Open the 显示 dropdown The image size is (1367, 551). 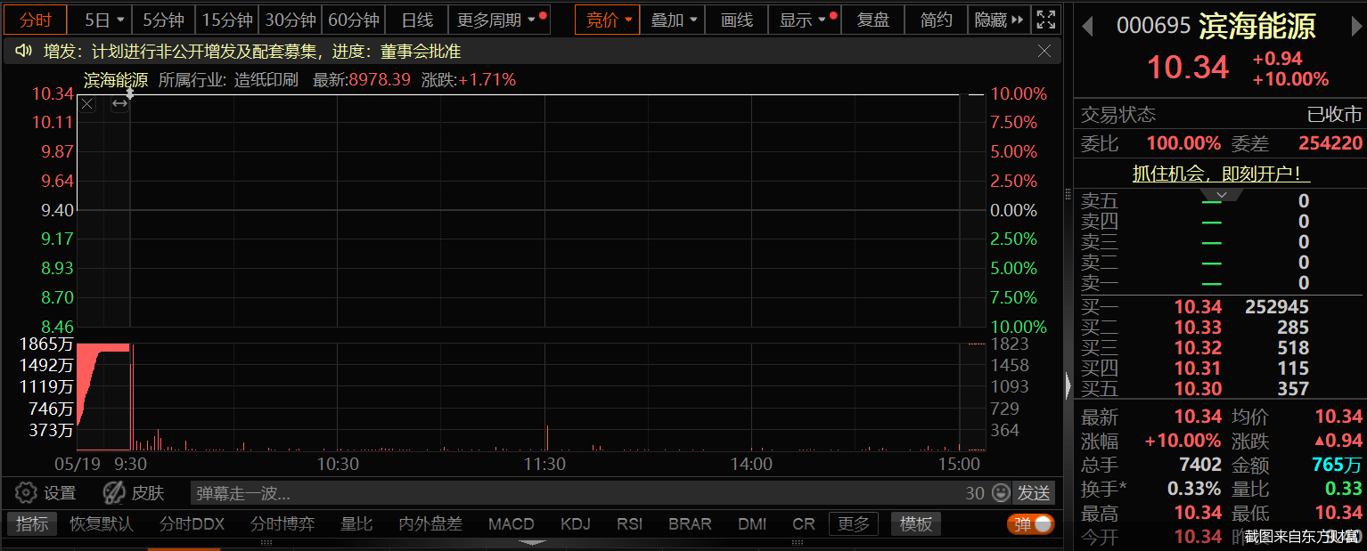point(805,20)
